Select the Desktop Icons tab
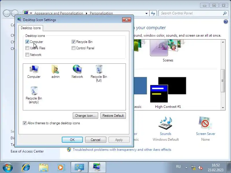Screen dimensions: 231x173 [x=31, y=28]
